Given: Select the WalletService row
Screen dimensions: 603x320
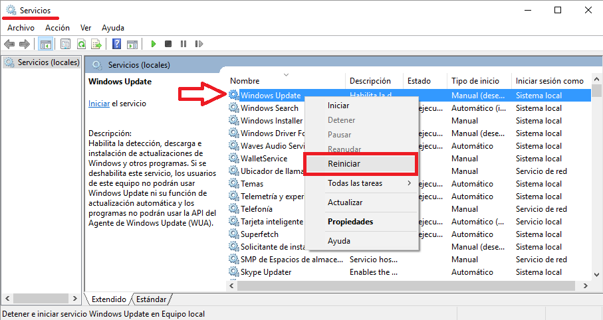Looking at the screenshot, I should click(410, 158).
